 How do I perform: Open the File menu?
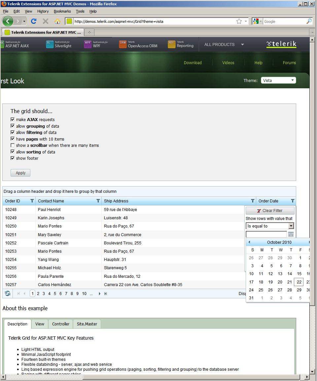click(x=6, y=11)
